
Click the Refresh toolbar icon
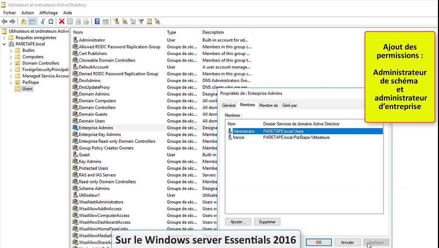pyautogui.click(x=78, y=21)
